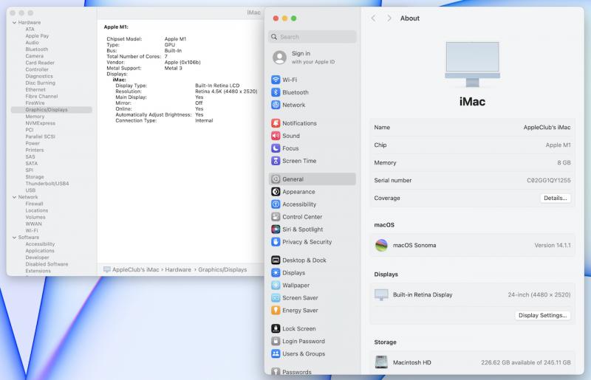591x380 pixels.
Task: Sign in with your Apple ID
Action: (x=312, y=58)
